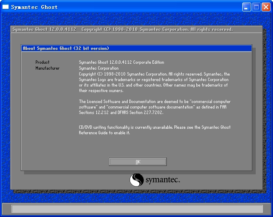Click the Symantec yin-yang logo
This screenshot has width=273, height=217.
pyautogui.click(x=136, y=180)
